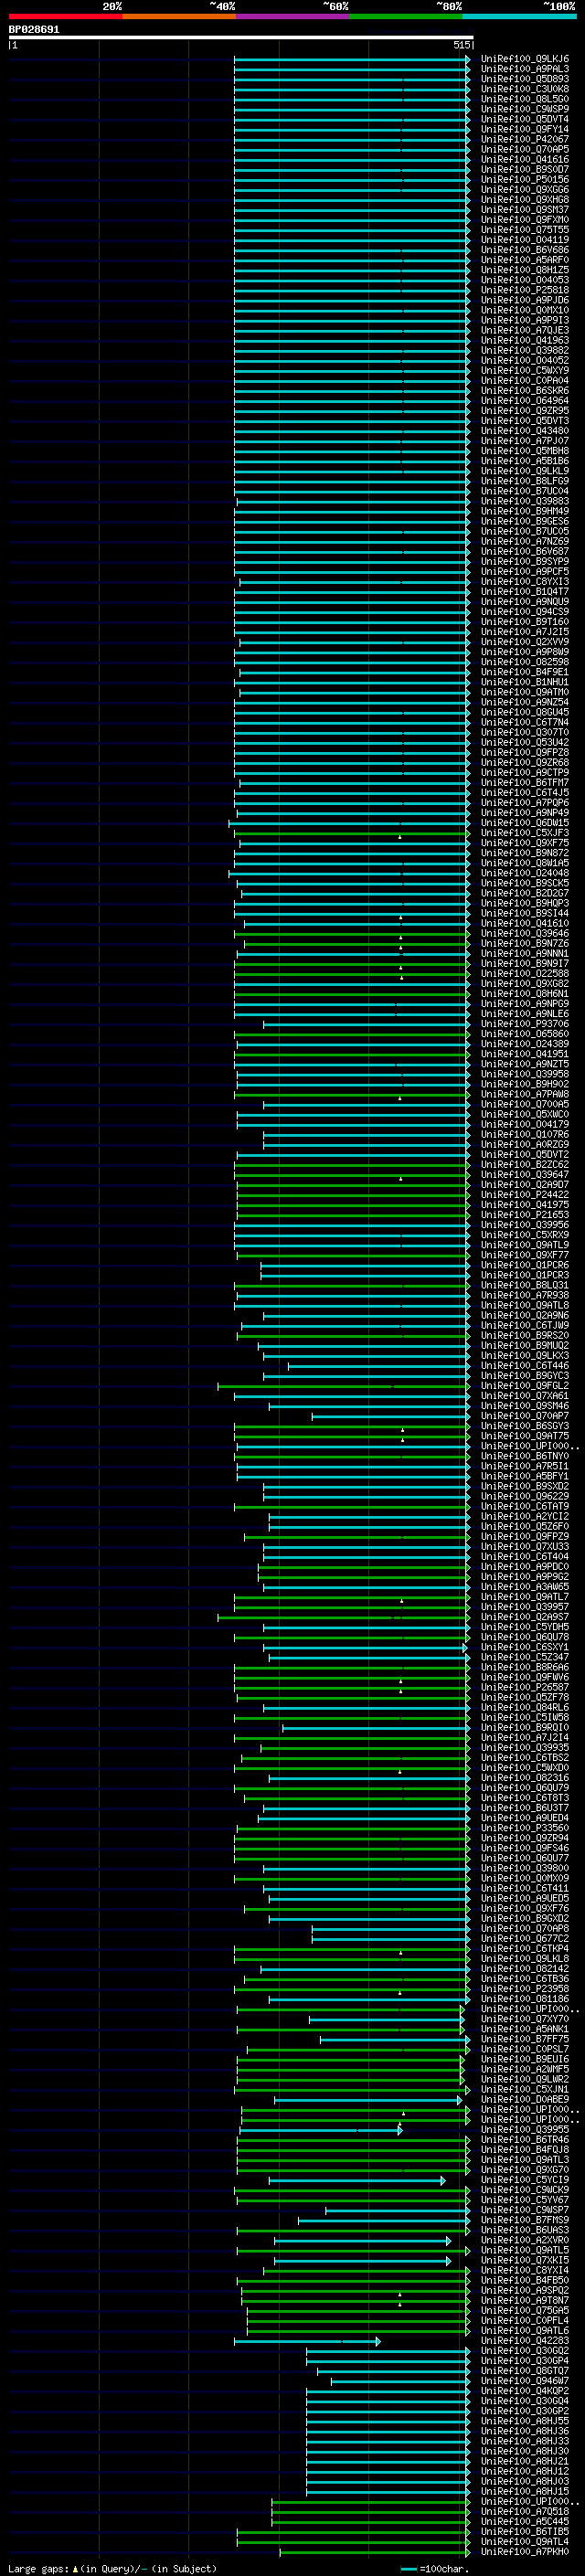Image resolution: width=585 pixels, height=2576 pixels.
Task: Click hit label UniRef100_O64964
Action: [525, 401]
